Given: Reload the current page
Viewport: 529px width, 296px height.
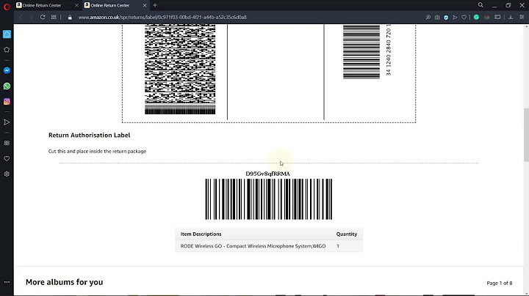Looking at the screenshot, I should [43, 17].
